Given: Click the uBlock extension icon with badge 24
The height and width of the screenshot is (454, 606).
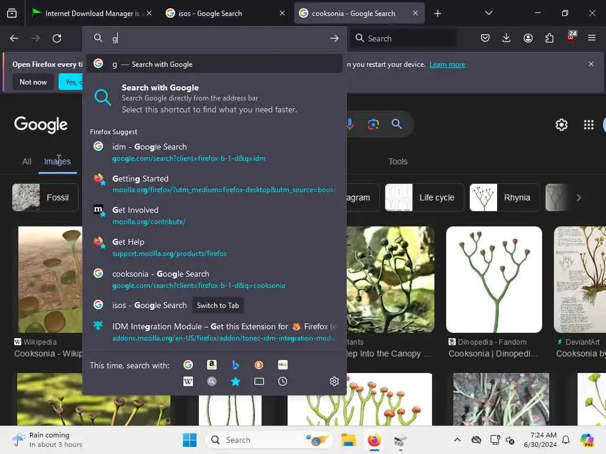Looking at the screenshot, I should click(x=570, y=37).
